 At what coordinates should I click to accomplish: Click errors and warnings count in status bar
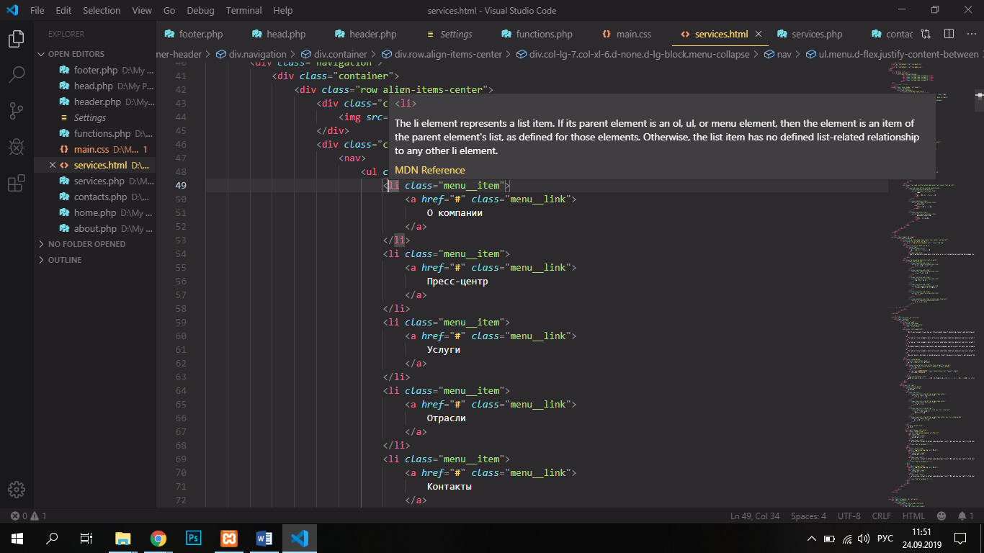(x=28, y=516)
